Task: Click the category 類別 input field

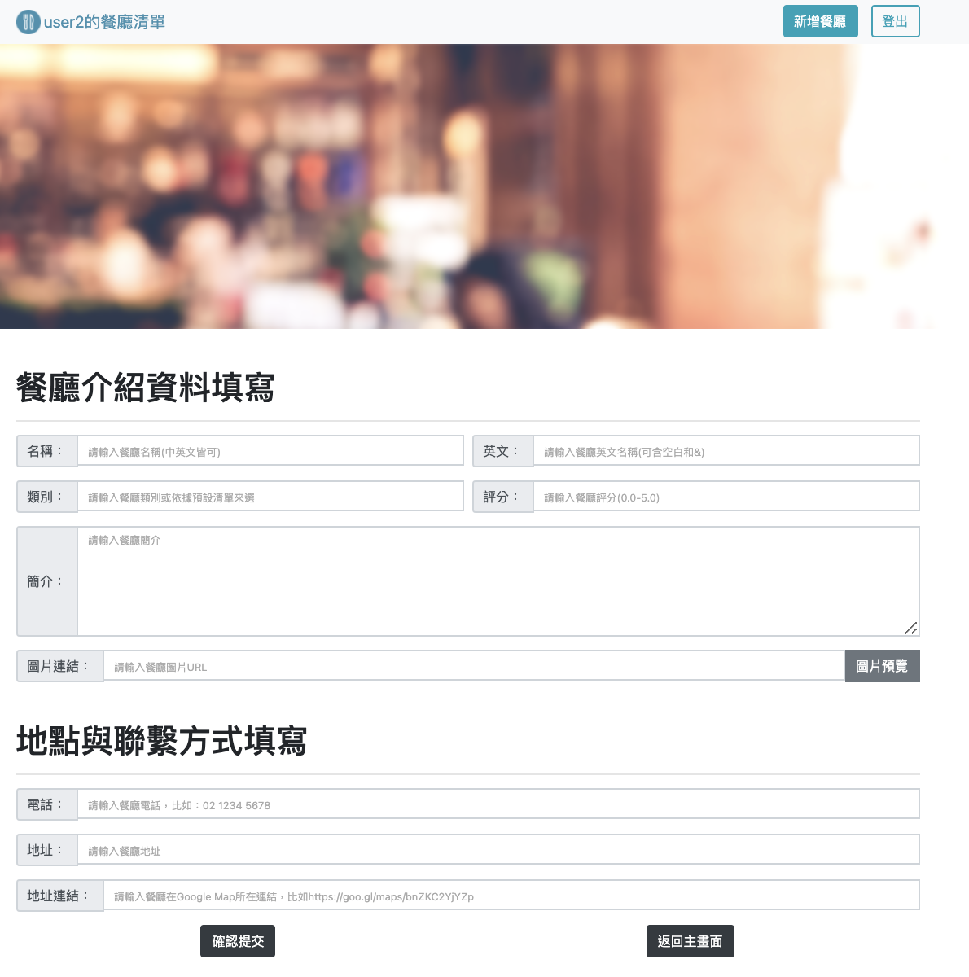Action: pyautogui.click(x=270, y=495)
